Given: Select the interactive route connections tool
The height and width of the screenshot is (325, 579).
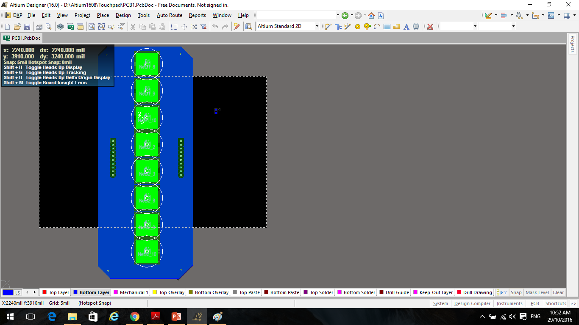Looking at the screenshot, I should (328, 26).
